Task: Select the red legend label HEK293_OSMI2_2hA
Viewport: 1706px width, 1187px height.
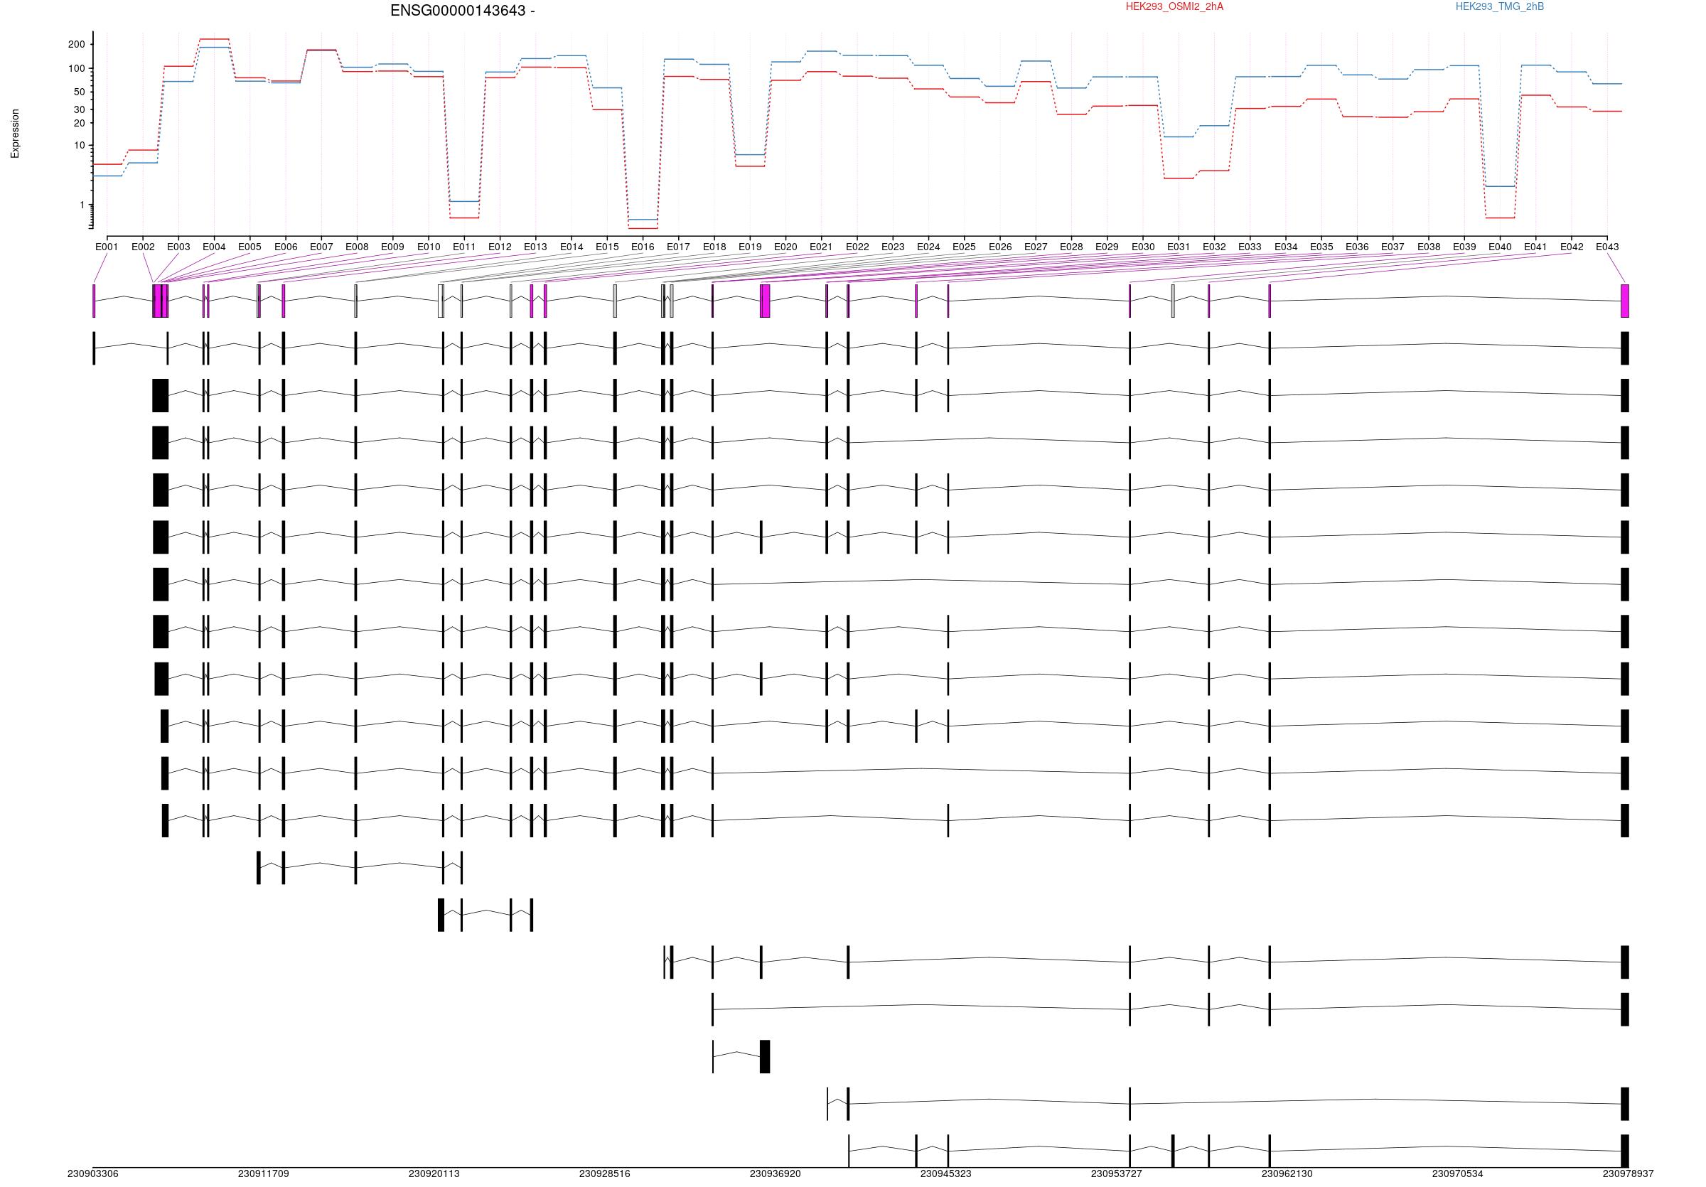Action: [x=1174, y=6]
